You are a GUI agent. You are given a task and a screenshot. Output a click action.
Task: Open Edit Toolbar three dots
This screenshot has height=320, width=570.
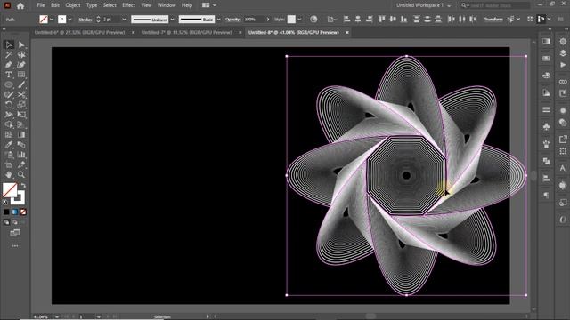(15, 246)
